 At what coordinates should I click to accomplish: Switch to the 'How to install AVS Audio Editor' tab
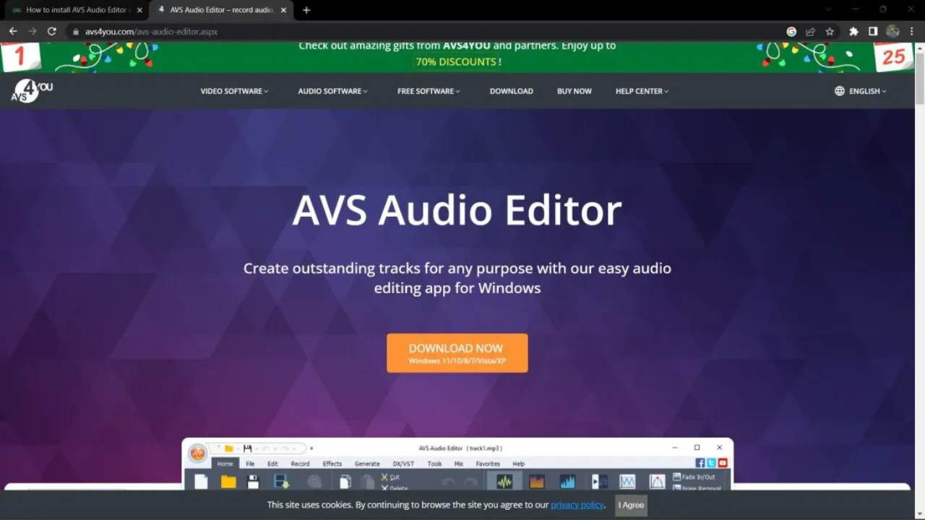77,10
